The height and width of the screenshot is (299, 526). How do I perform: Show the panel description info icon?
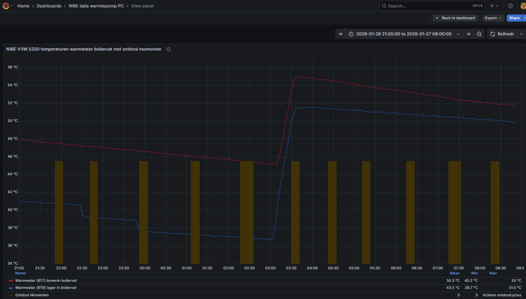click(168, 49)
